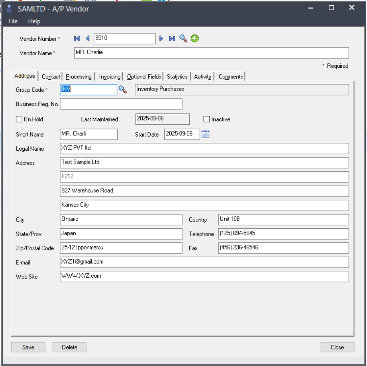Switch to the Processing tab

click(79, 77)
